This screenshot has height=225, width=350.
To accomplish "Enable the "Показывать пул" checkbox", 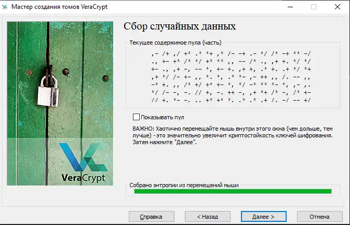I will tap(137, 117).
